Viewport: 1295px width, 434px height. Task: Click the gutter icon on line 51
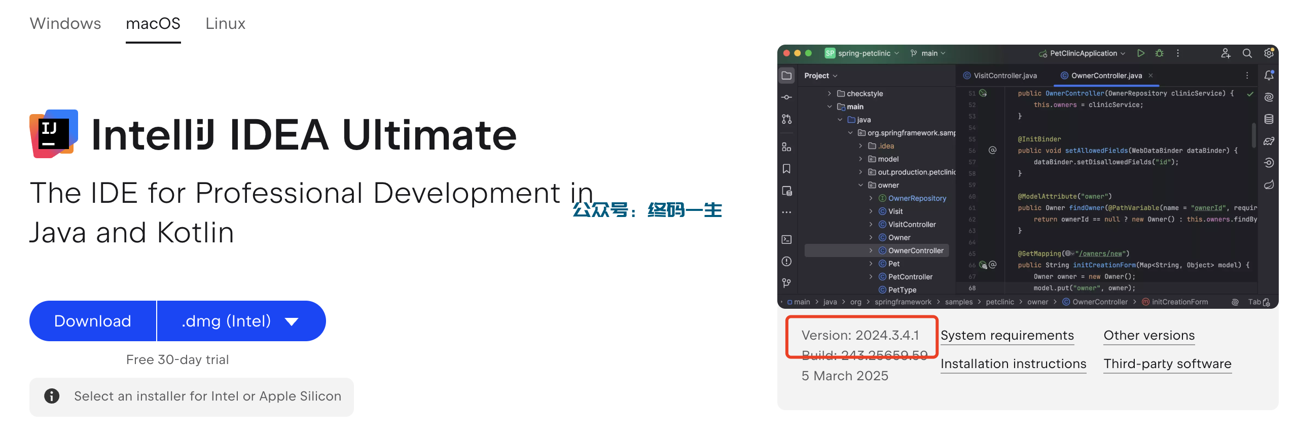(983, 93)
